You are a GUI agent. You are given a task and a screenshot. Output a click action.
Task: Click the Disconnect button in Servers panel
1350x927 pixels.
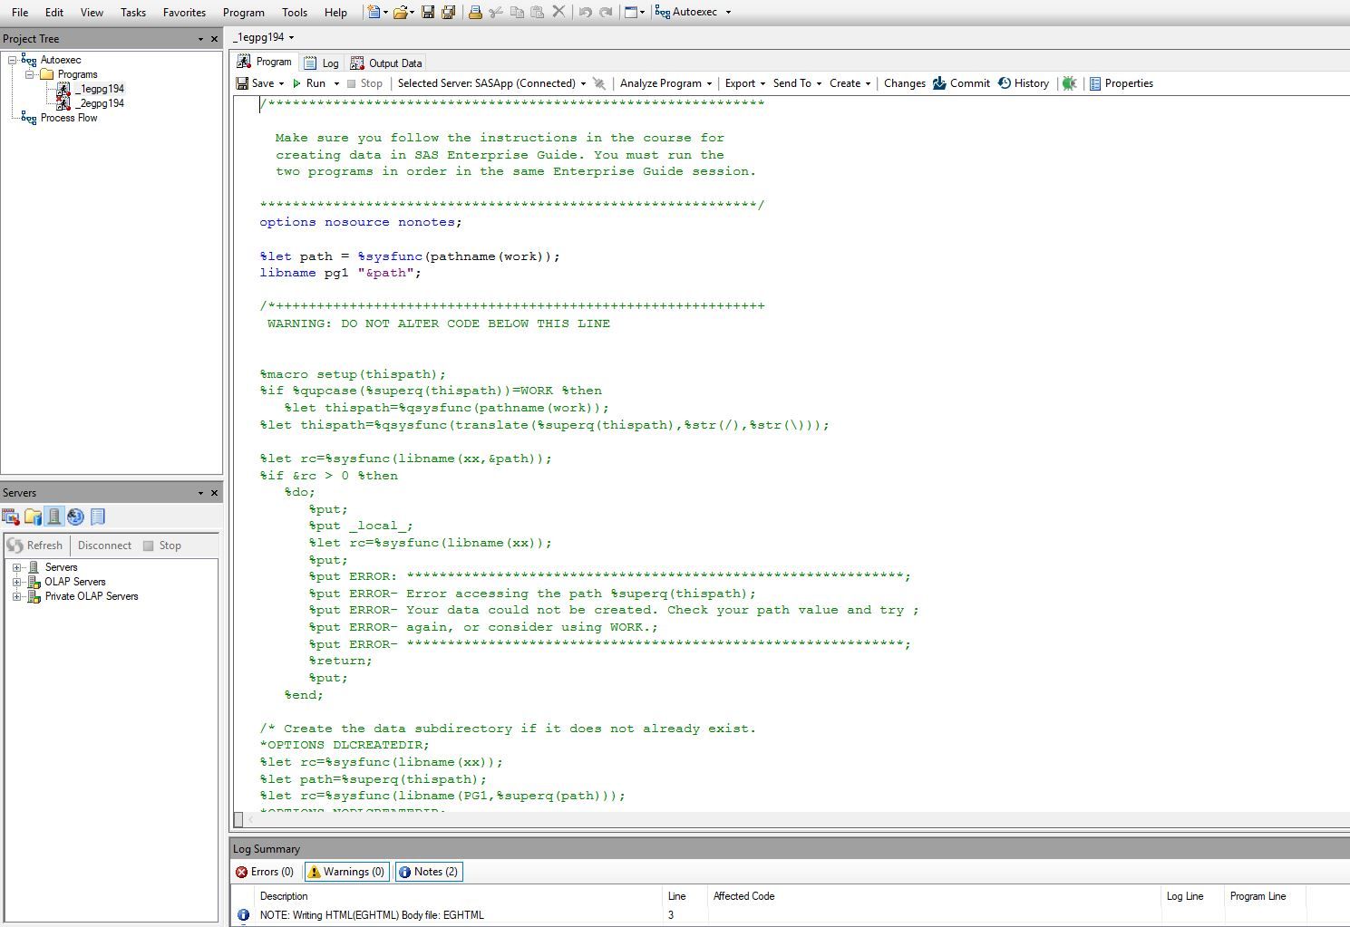tap(103, 545)
